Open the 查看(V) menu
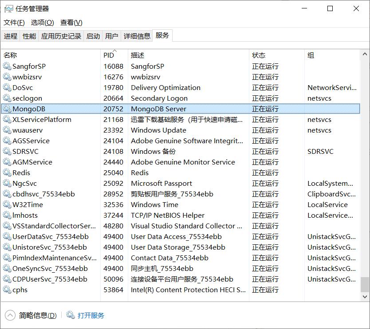 (71, 23)
